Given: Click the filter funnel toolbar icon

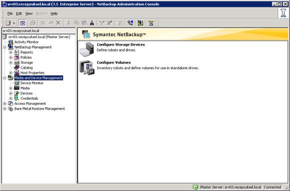Looking at the screenshot, I should pos(102,23).
